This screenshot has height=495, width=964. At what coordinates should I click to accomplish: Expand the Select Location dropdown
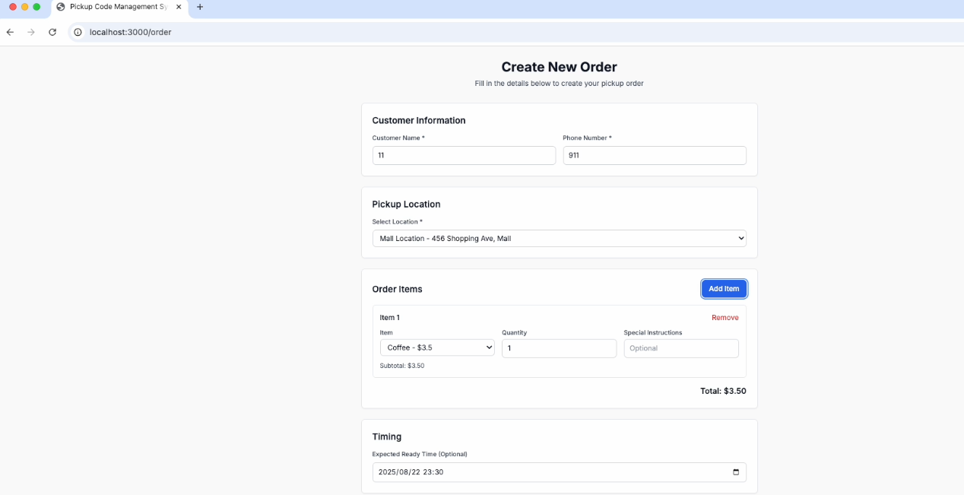pos(559,239)
